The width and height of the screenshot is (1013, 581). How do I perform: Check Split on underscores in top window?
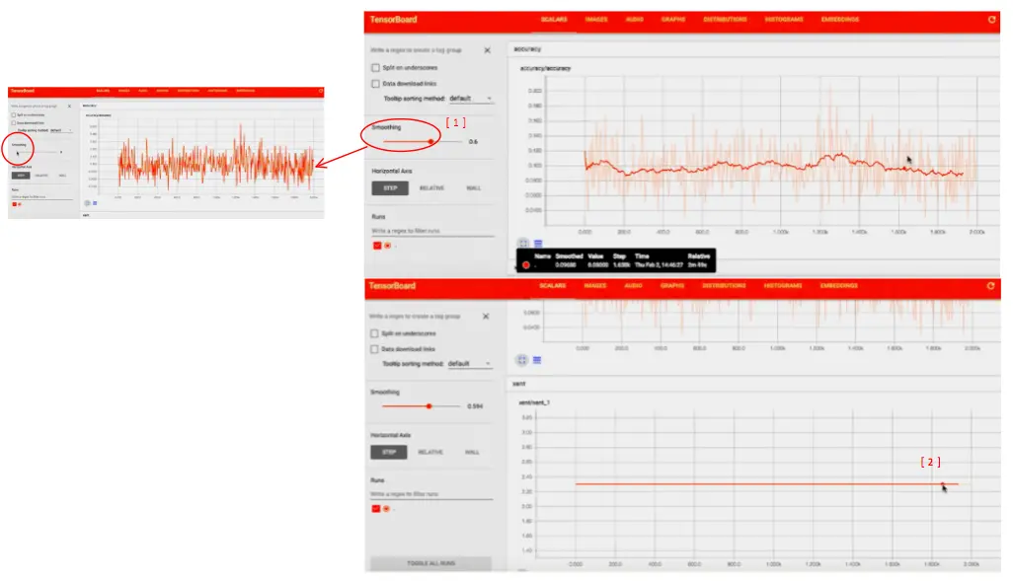375,67
